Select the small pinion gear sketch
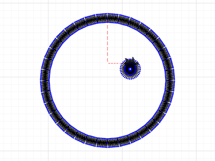215x161 pixels. [130, 69]
